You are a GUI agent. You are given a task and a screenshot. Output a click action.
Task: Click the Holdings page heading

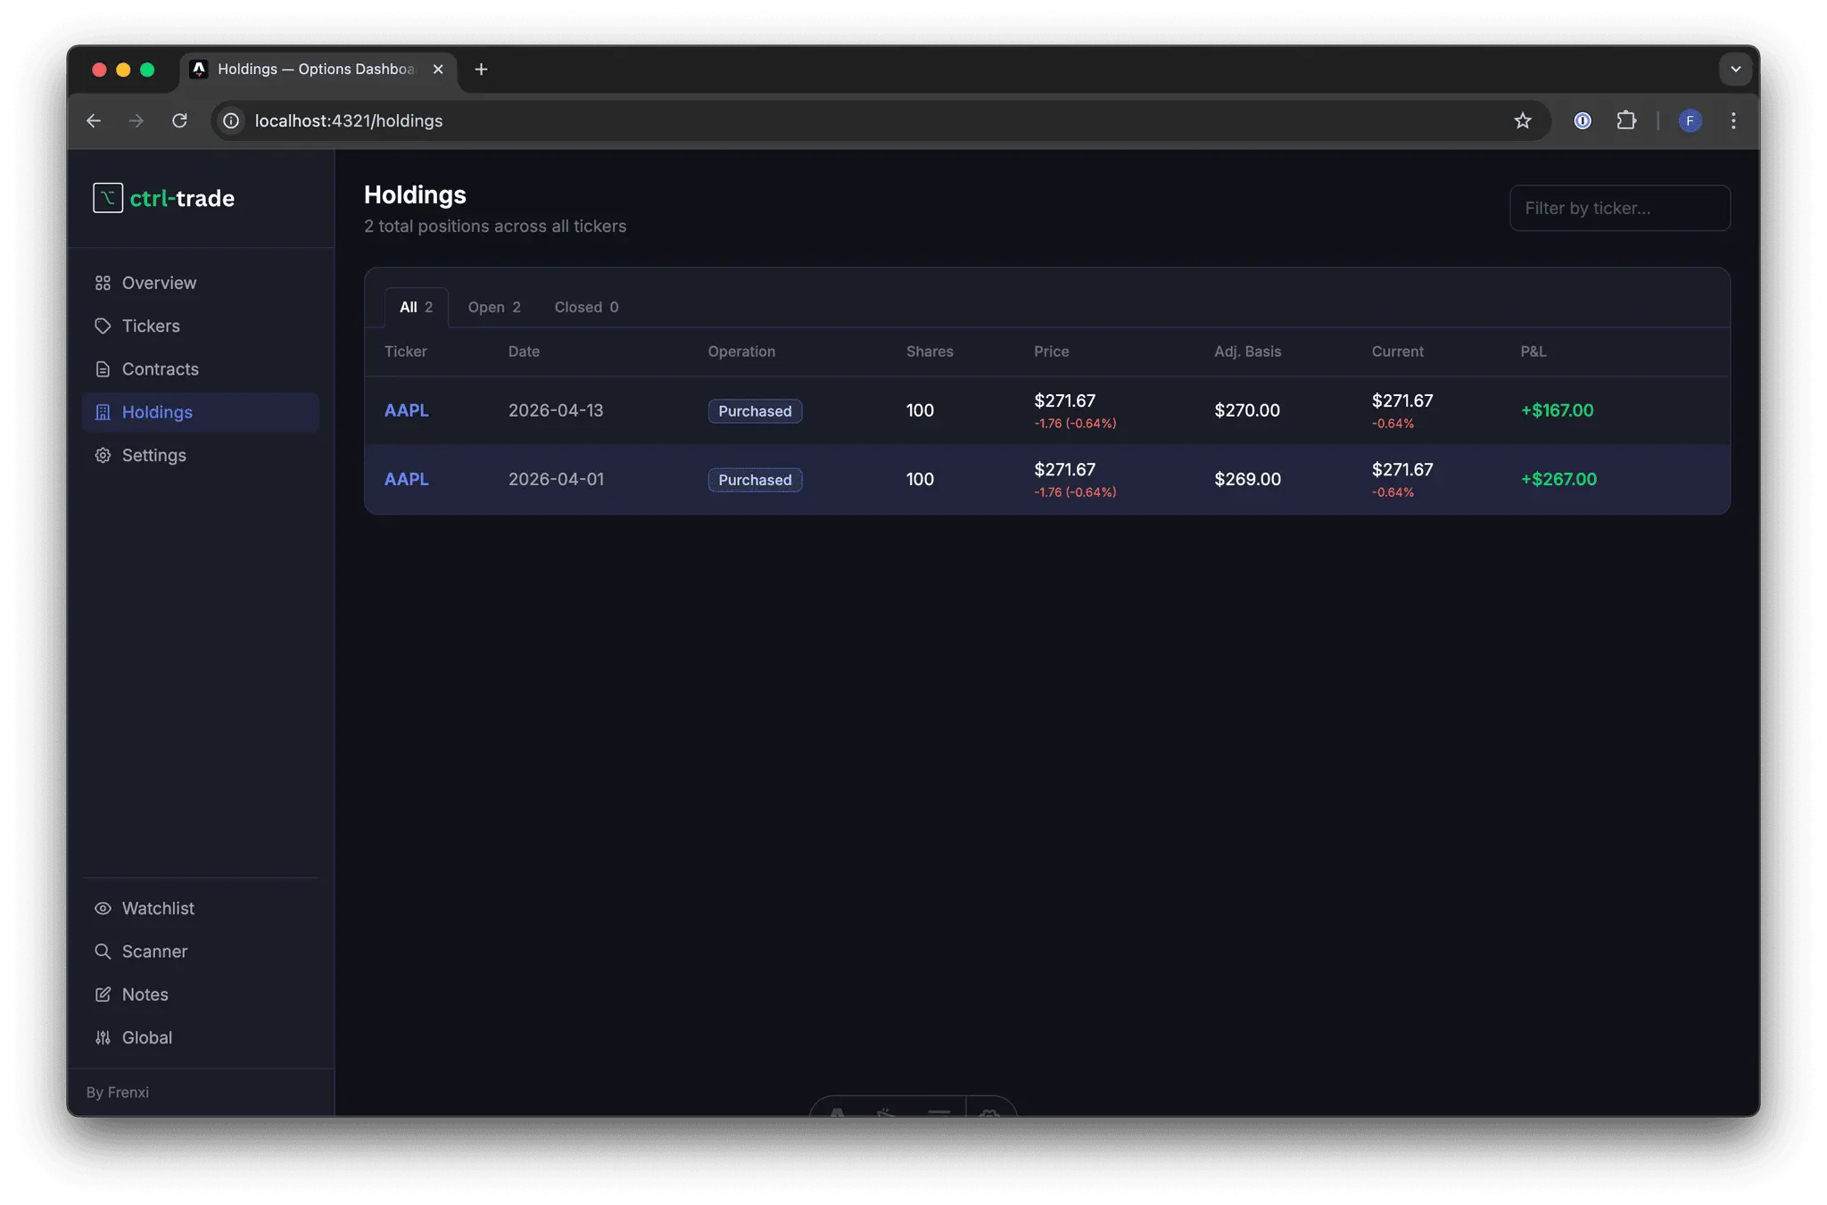415,194
